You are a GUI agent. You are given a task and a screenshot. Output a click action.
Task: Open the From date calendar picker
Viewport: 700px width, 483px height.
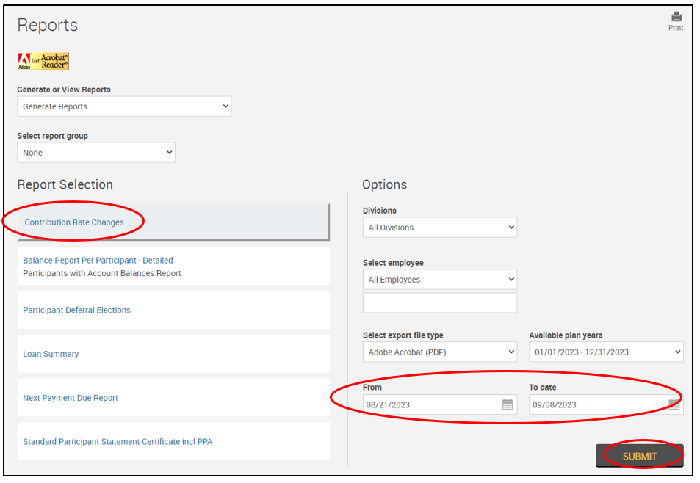tap(507, 404)
